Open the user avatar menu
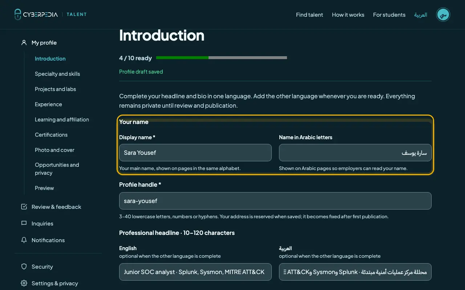This screenshot has height=290, width=465. click(x=443, y=14)
